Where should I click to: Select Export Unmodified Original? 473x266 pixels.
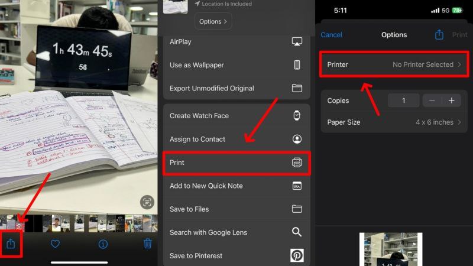click(x=237, y=88)
